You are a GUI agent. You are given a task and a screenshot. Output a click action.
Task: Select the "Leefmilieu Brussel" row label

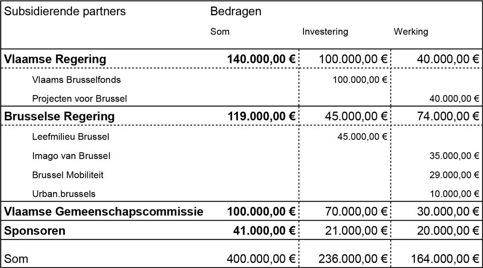70,137
